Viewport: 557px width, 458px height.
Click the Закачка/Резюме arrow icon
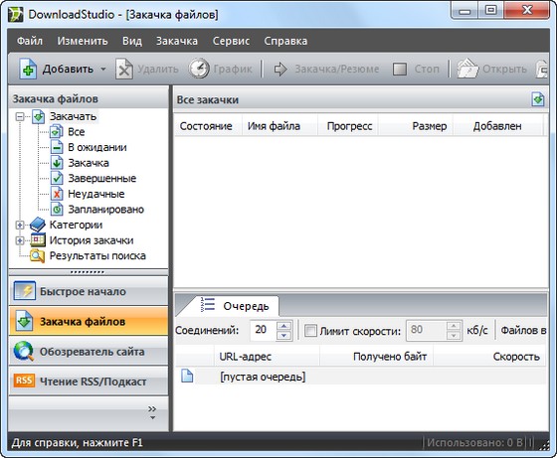(280, 69)
